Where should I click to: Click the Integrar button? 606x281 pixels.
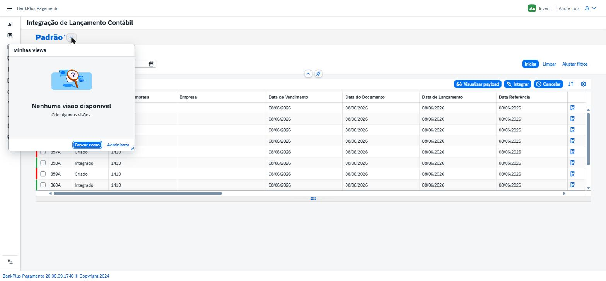[517, 84]
